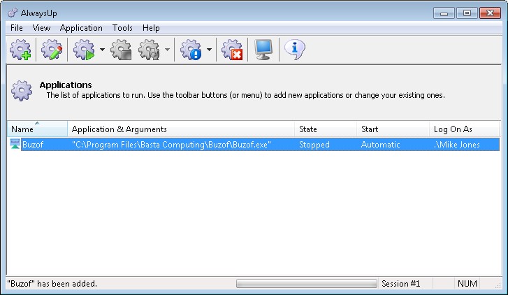The width and height of the screenshot is (508, 295).
Task: Expand the Start application dropdown arrow
Action: [x=103, y=50]
